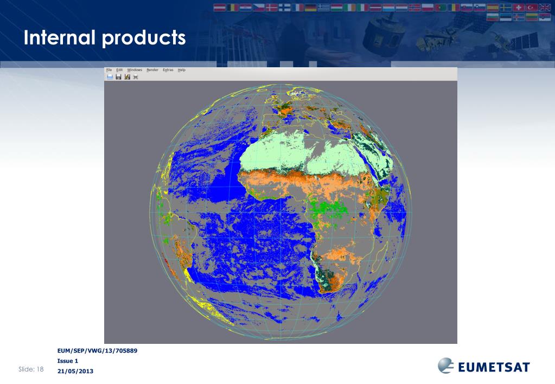Image resolution: width=555 pixels, height=384 pixels.
Task: Click the globe product rendering view
Action: coord(280,212)
